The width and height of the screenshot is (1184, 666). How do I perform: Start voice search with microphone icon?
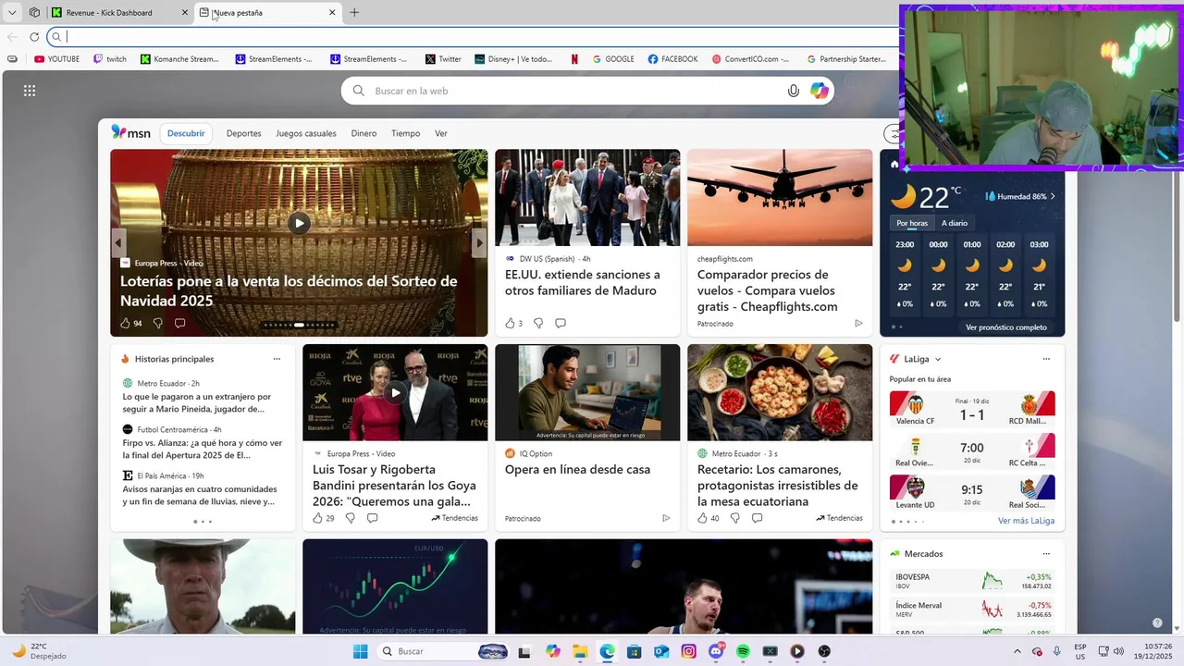point(793,91)
